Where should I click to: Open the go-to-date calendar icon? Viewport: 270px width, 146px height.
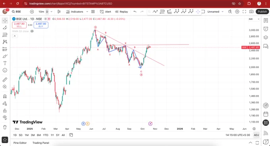tap(71, 135)
